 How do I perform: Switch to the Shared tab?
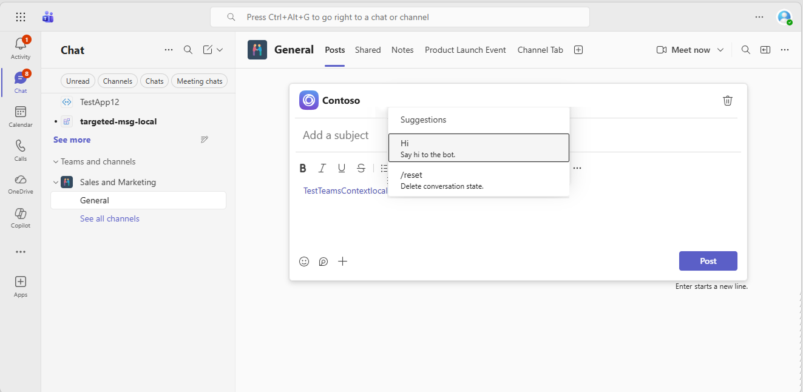(368, 50)
